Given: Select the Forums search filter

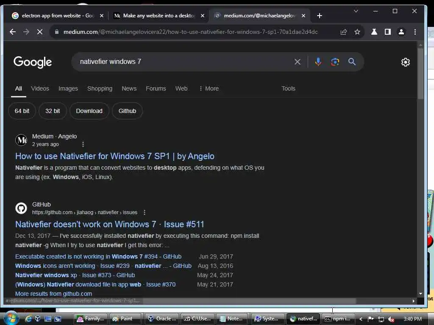Looking at the screenshot, I should tap(156, 88).
